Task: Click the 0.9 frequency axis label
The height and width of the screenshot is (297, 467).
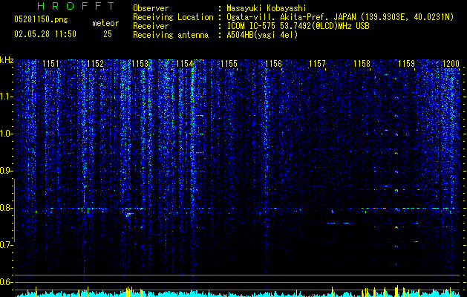Action: (x=6, y=171)
